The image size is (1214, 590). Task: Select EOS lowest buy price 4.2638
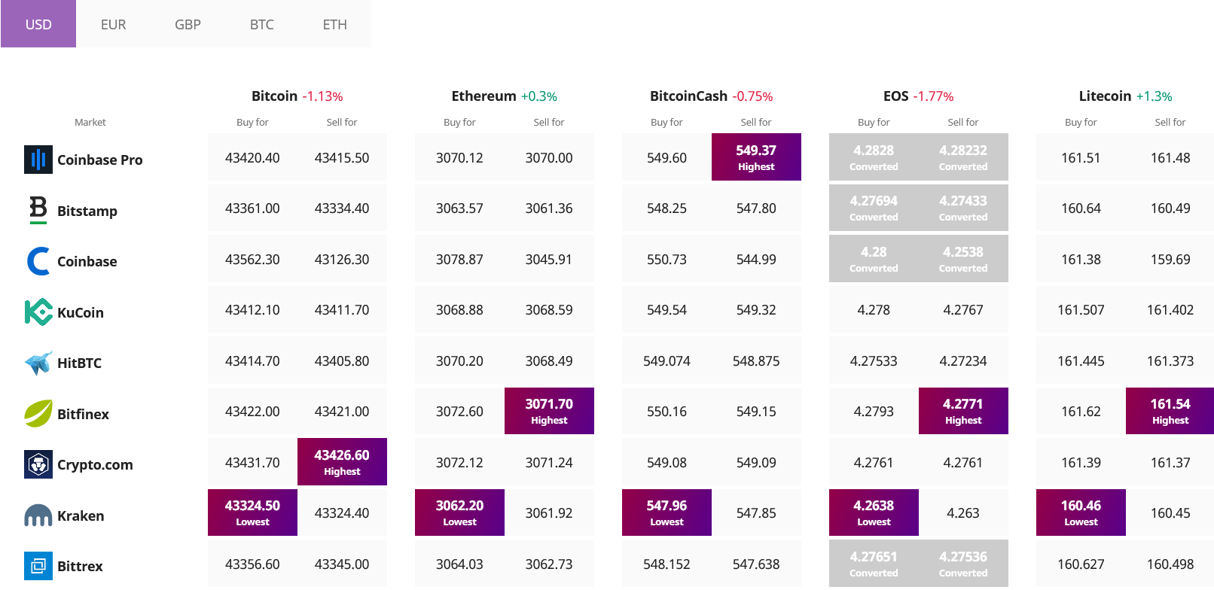click(x=874, y=512)
